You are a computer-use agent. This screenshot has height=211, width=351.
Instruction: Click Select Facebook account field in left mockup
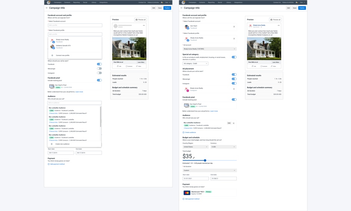(x=75, y=25)
